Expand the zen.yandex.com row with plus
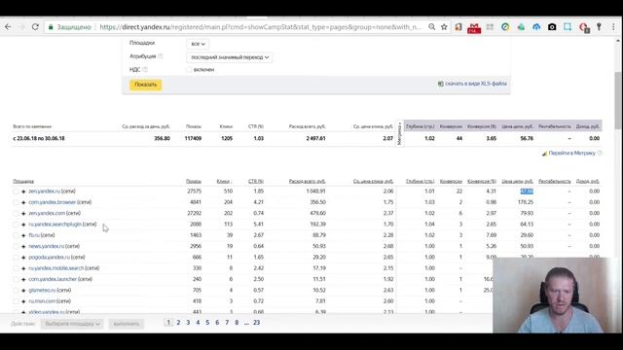This screenshot has width=623, height=350. click(23, 213)
